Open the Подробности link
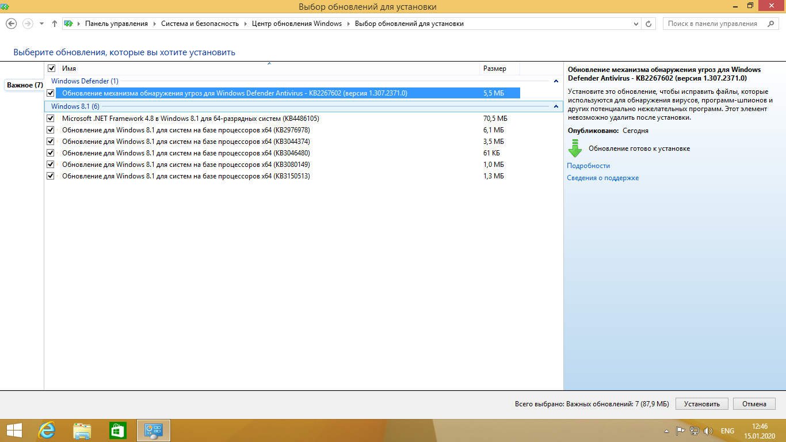Image resolution: width=786 pixels, height=442 pixels. tap(588, 166)
